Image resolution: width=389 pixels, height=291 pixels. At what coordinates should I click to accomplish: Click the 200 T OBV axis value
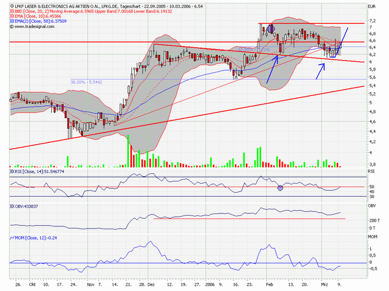click(374, 220)
